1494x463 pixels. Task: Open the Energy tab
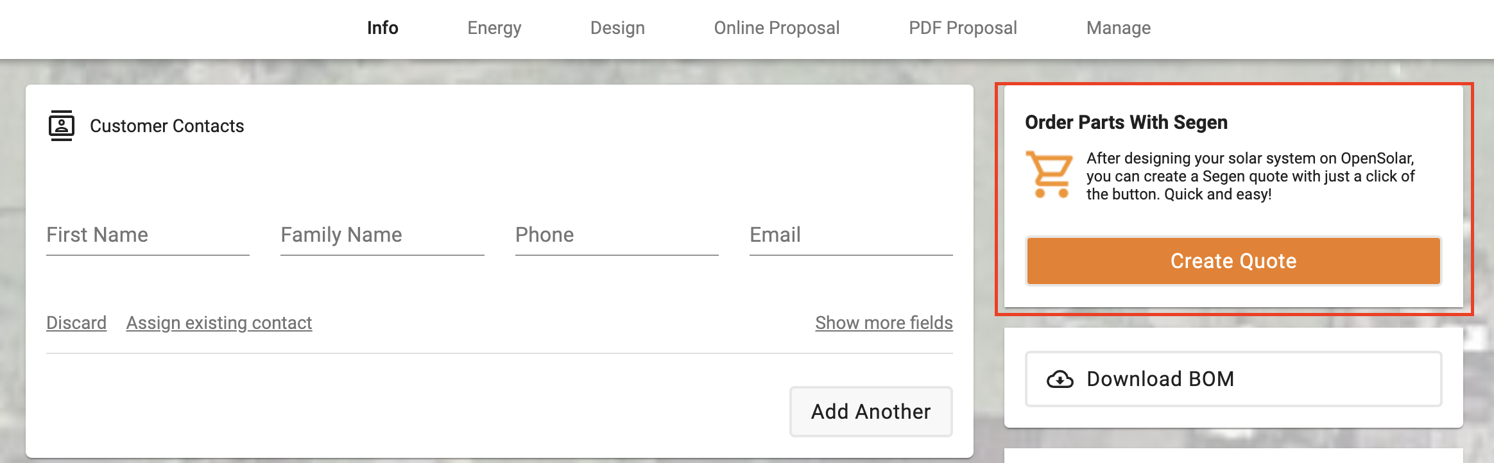click(x=494, y=28)
